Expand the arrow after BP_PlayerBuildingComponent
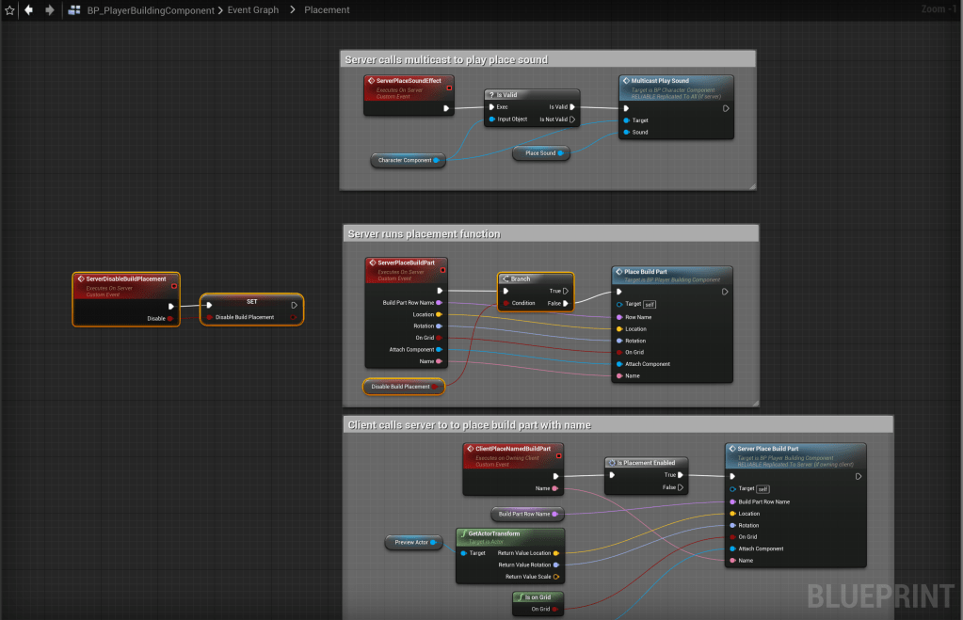This screenshot has height=620, width=963. click(x=220, y=10)
